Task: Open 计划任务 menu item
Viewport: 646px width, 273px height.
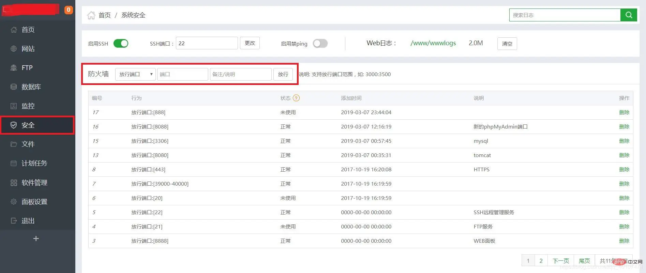Action: [x=34, y=163]
